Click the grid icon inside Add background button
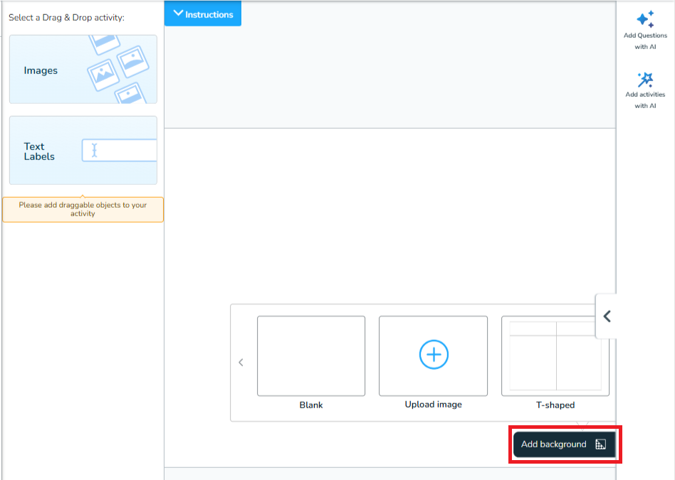This screenshot has height=480, width=675. coord(600,444)
